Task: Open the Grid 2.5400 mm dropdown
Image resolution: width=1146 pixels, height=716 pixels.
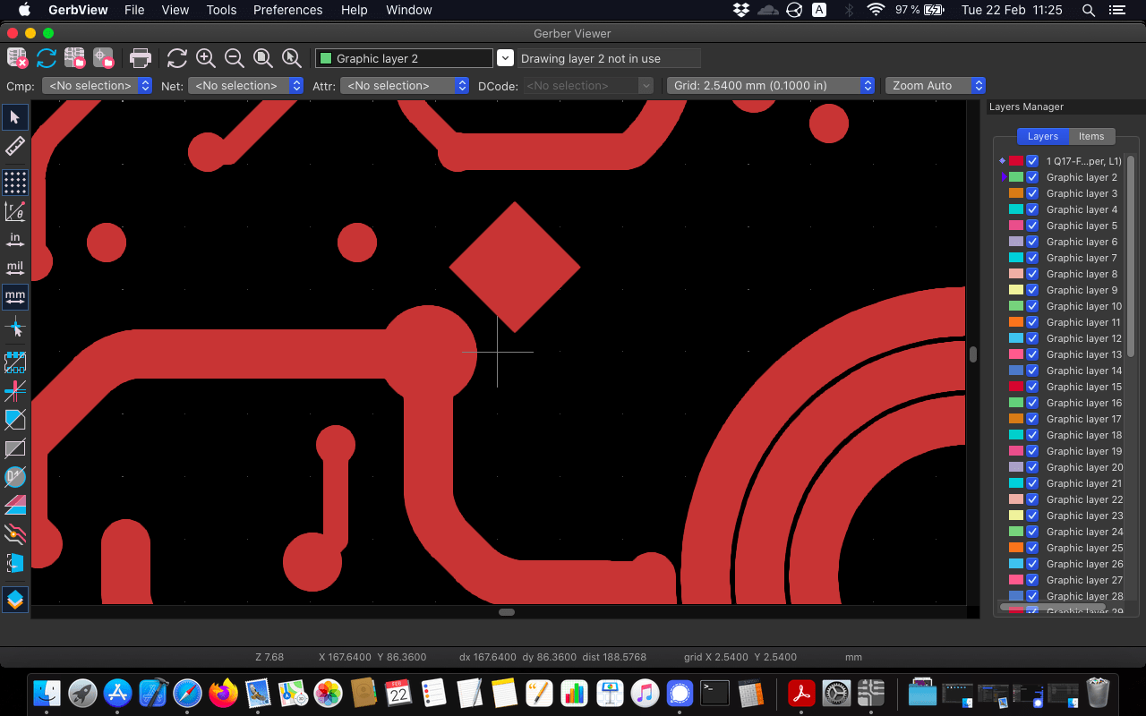Action: coord(771,86)
